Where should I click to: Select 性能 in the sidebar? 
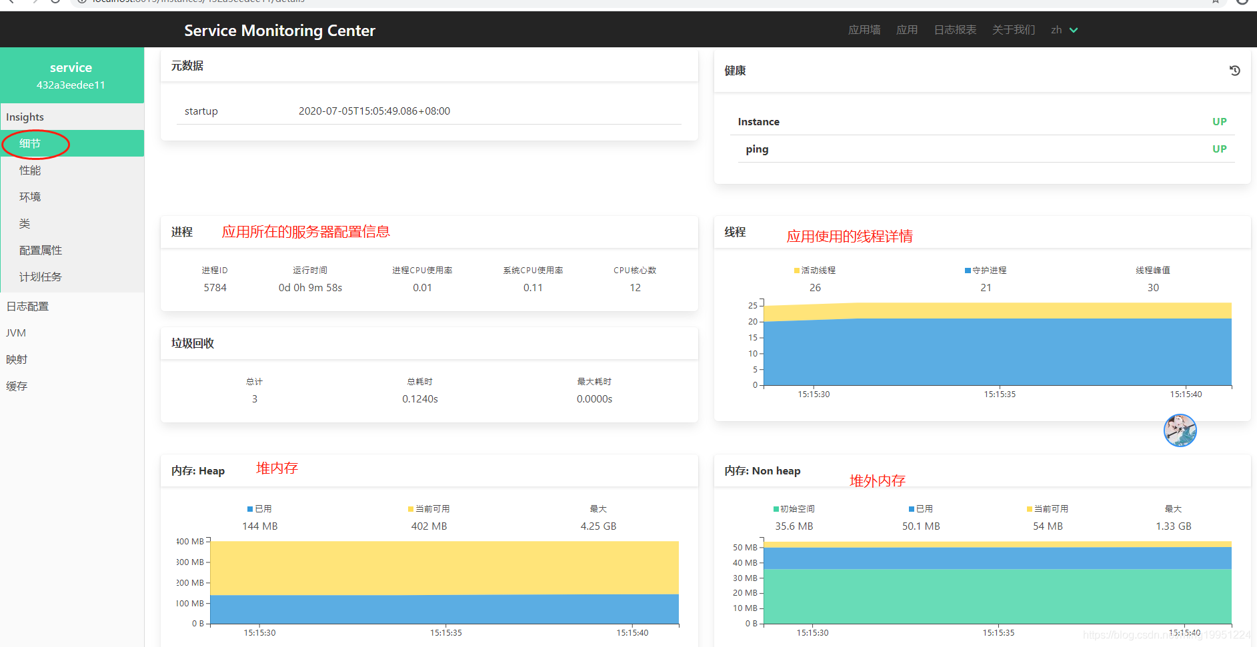[30, 171]
